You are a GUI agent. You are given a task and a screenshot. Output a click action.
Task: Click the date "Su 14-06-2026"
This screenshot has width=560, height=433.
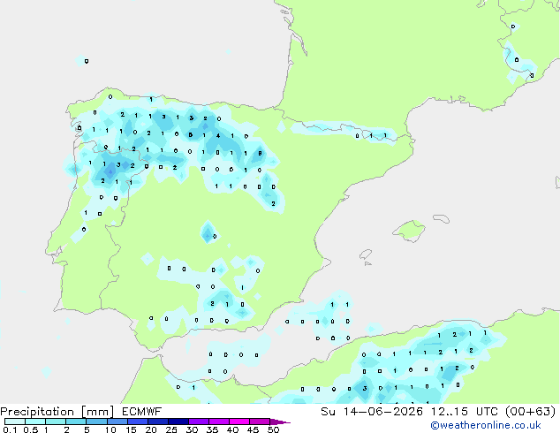[x=372, y=412]
